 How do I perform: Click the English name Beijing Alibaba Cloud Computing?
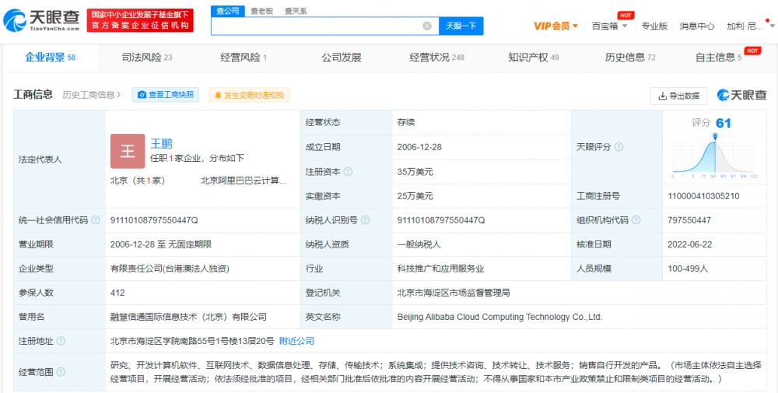pyautogui.click(x=499, y=317)
